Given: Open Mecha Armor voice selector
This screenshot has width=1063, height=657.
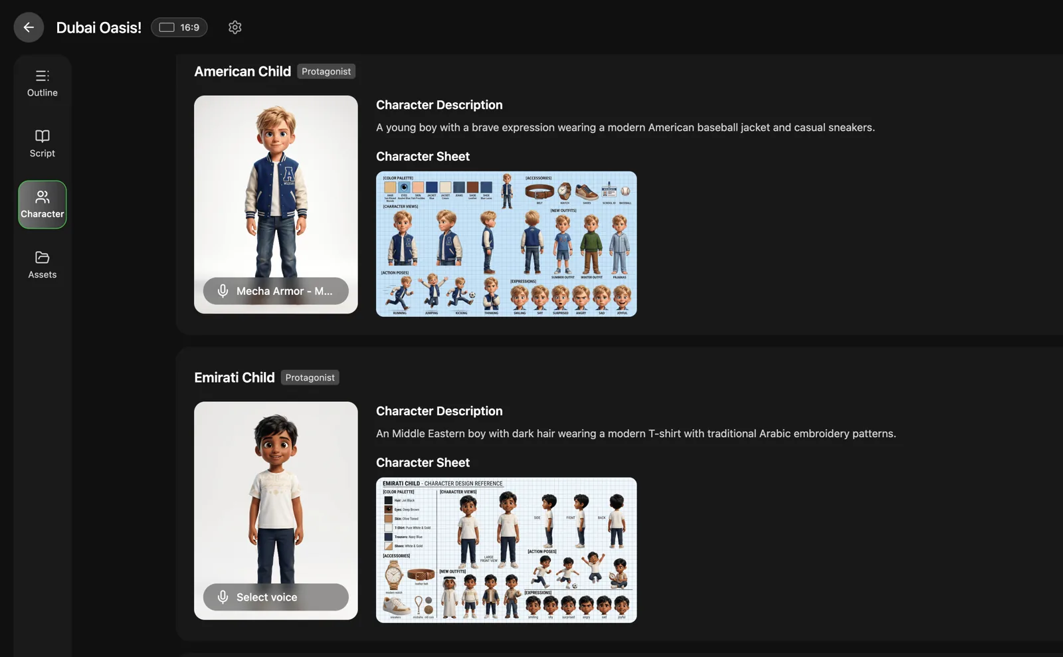Looking at the screenshot, I should pyautogui.click(x=284, y=291).
